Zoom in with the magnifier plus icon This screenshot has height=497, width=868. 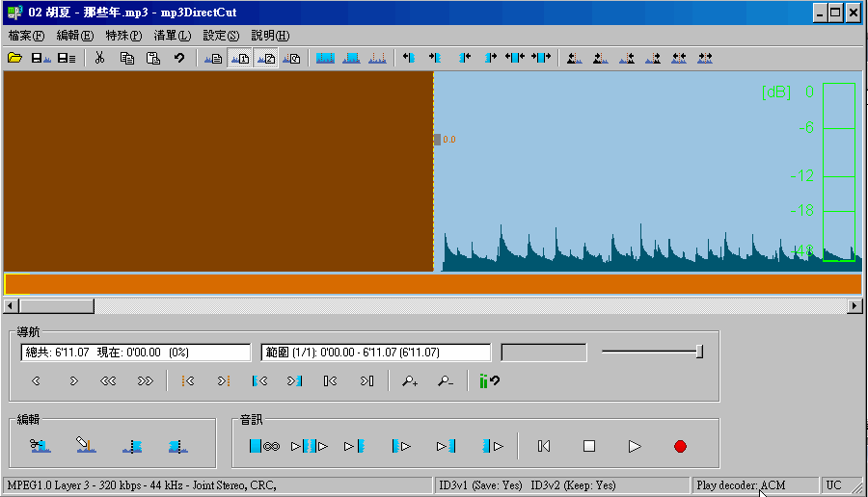tap(410, 380)
